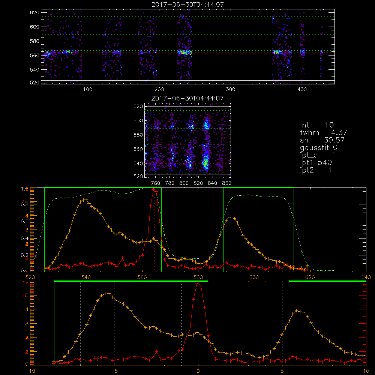Viewport: 375px width, 375px height.
Task: Click x-axis label "840" under the middle image
Action: [212, 183]
